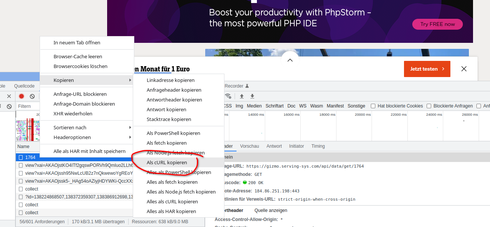The height and width of the screenshot is (227, 490).
Task: Expand the Kopieren submenu arrow
Action: click(130, 80)
